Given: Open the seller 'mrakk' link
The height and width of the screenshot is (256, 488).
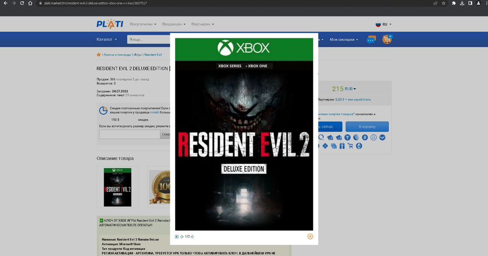Looking at the screenshot, I should pyautogui.click(x=155, y=113).
